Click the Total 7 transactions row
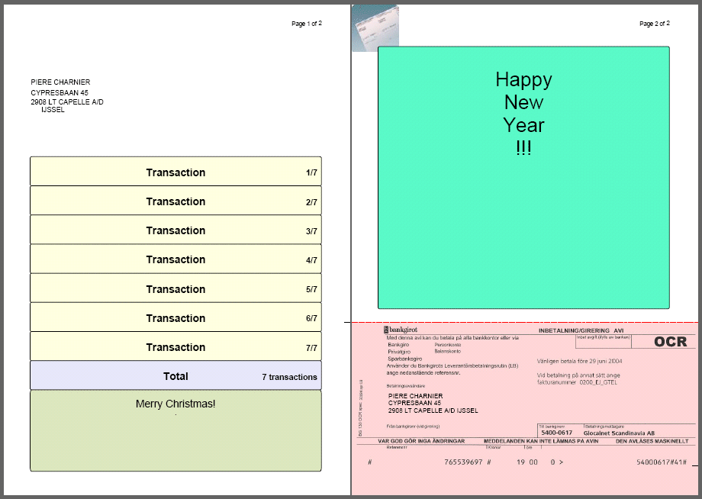702x499 pixels. click(175, 376)
